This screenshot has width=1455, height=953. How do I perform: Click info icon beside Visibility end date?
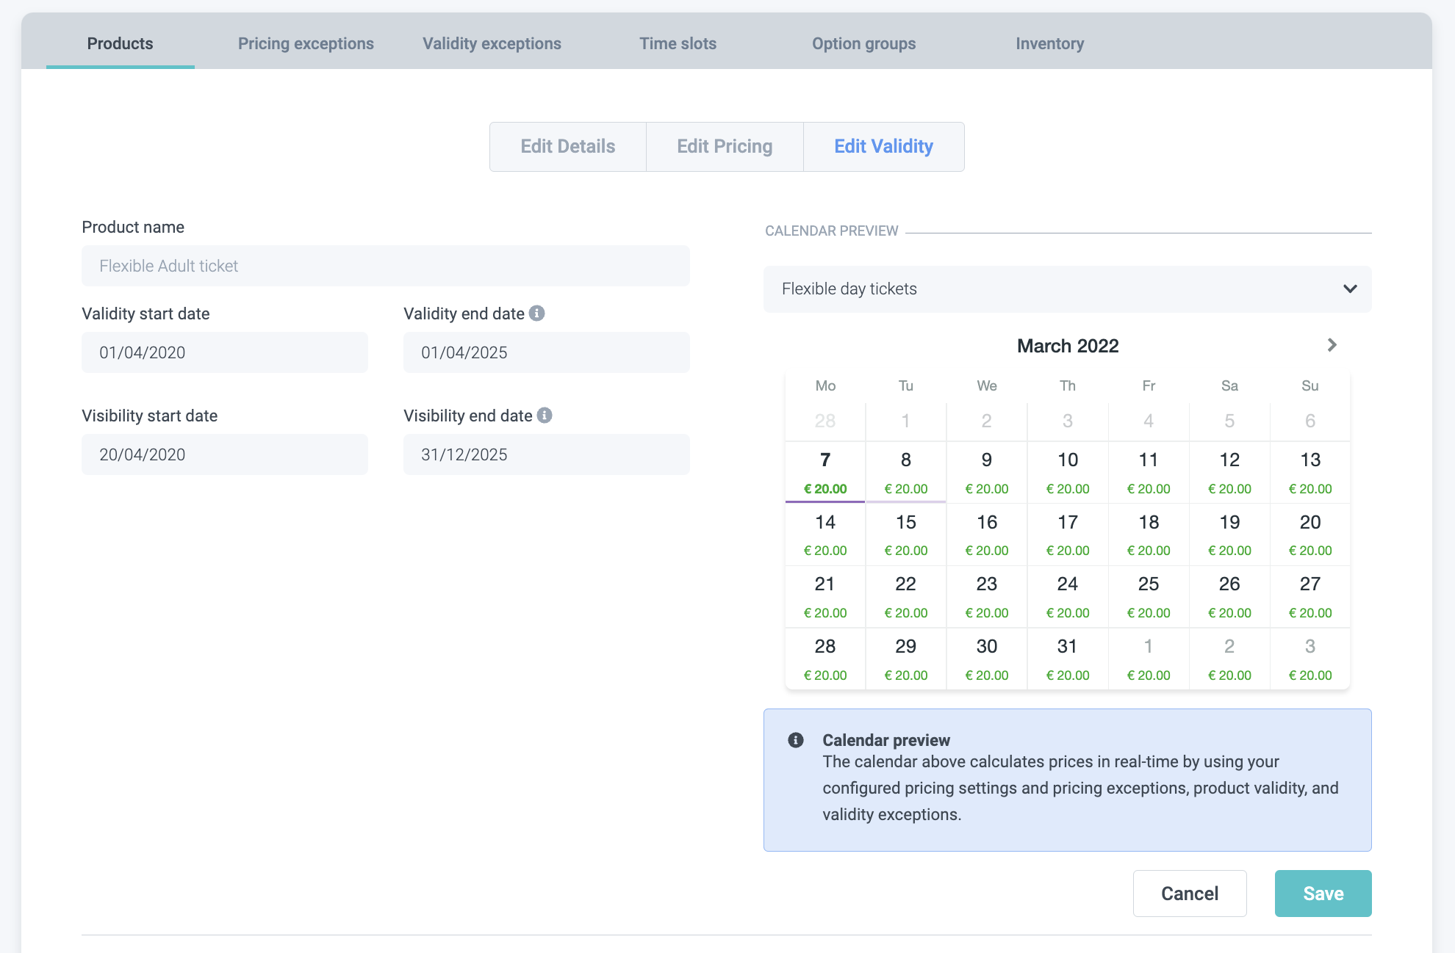pyautogui.click(x=545, y=416)
